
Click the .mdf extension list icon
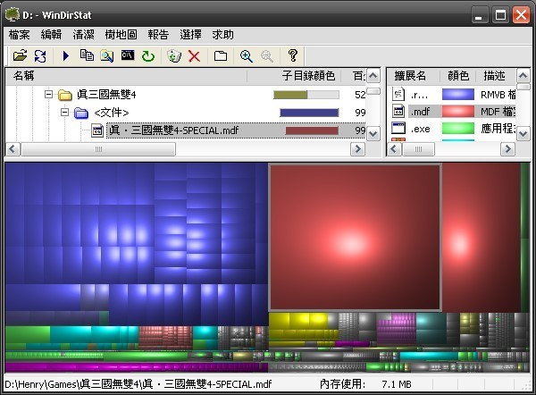[398, 111]
